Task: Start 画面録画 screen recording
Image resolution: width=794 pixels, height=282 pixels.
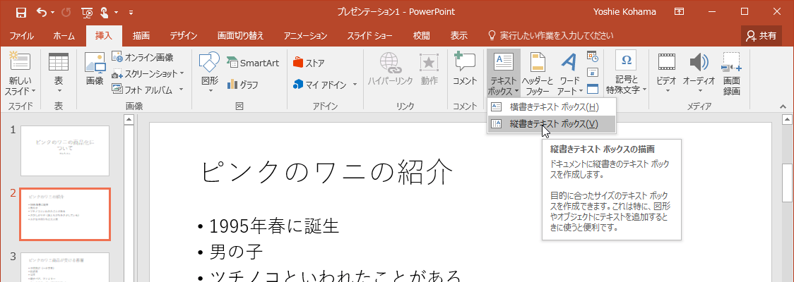Action: tap(732, 73)
